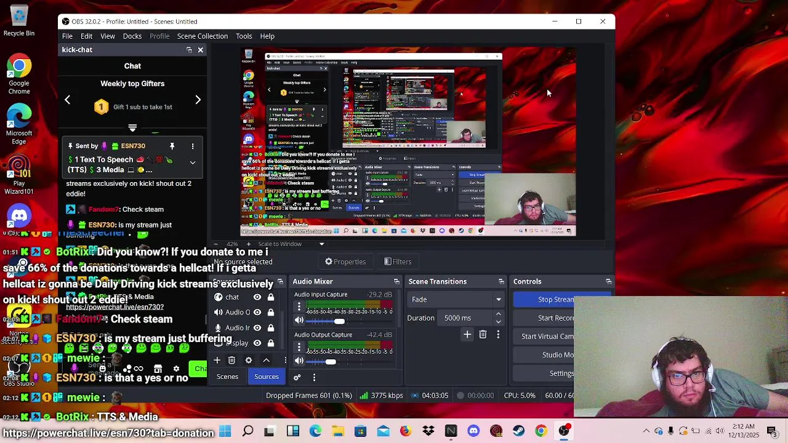Open the Edit menu in OBS

pyautogui.click(x=86, y=36)
